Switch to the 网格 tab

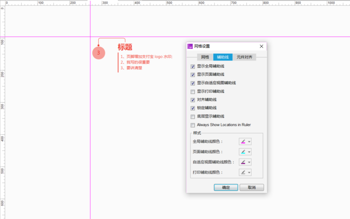205,57
